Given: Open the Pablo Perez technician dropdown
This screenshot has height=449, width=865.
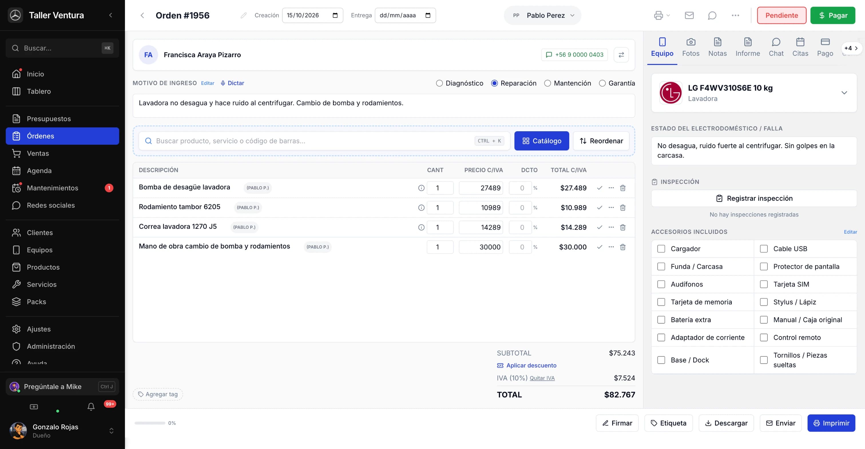Looking at the screenshot, I should click(x=543, y=15).
